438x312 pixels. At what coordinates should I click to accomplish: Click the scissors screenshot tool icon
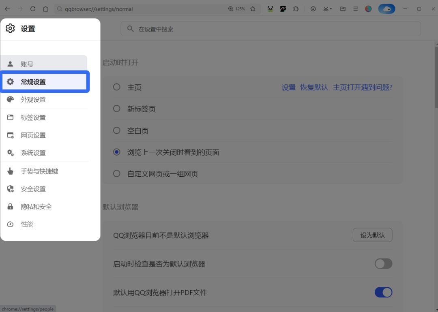tap(326, 9)
